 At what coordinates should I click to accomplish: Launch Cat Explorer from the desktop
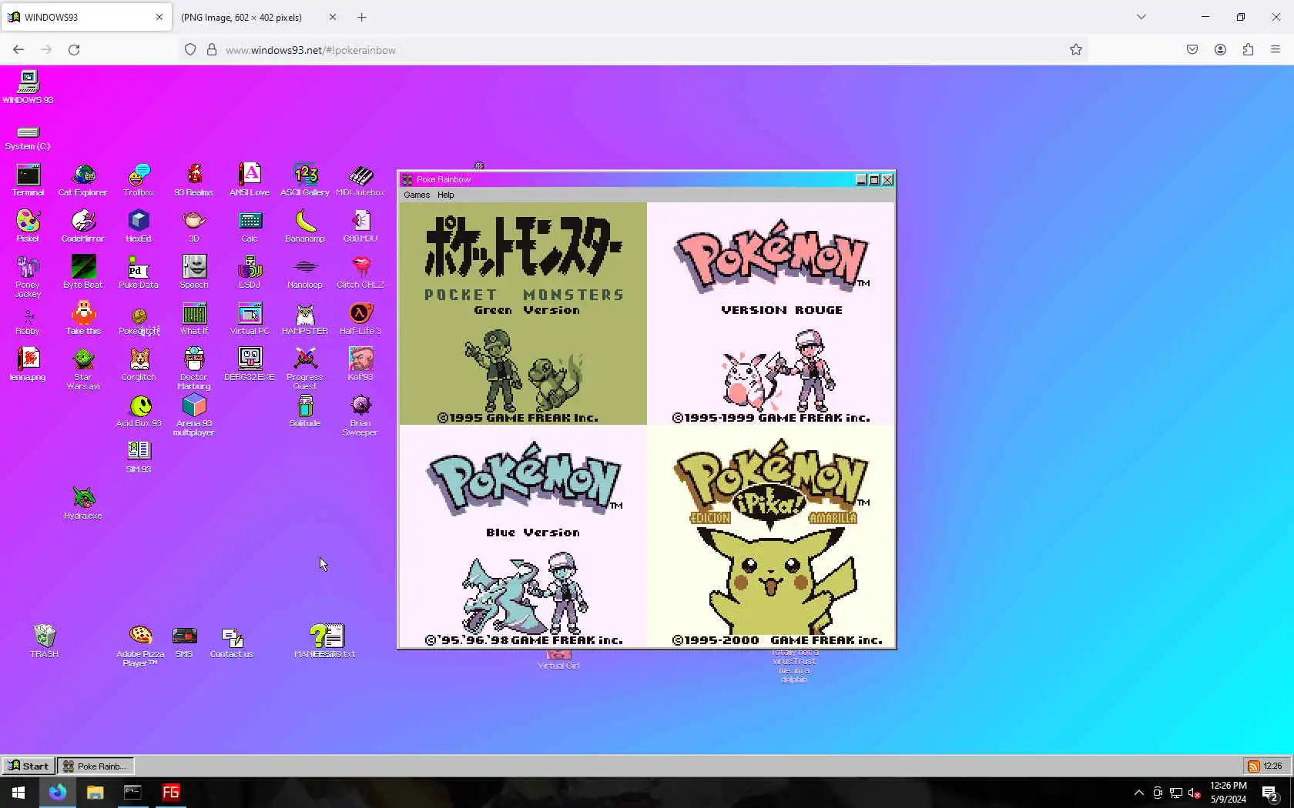pyautogui.click(x=83, y=181)
